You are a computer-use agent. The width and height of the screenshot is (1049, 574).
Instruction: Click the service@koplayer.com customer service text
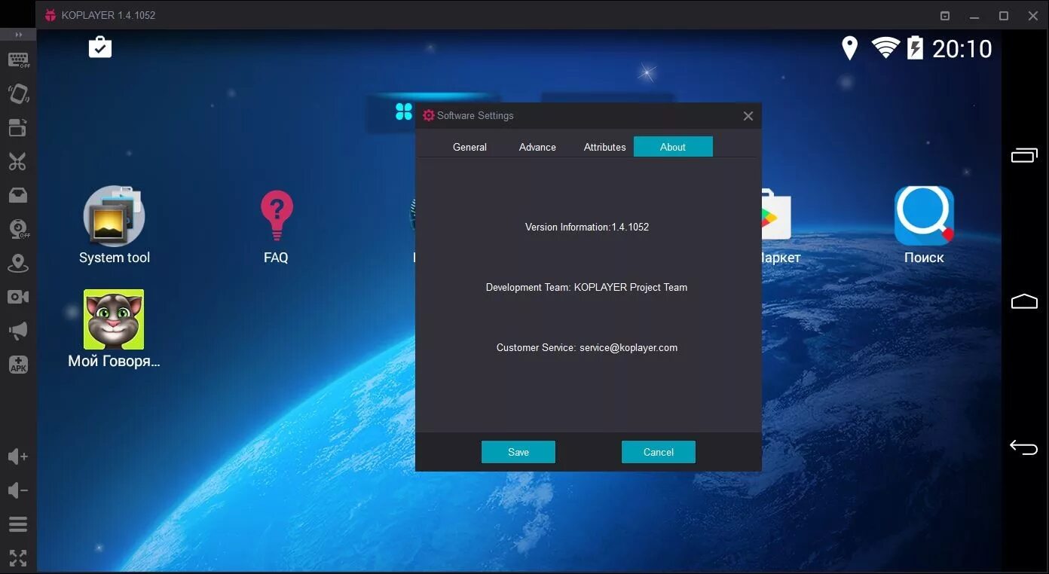[628, 347]
